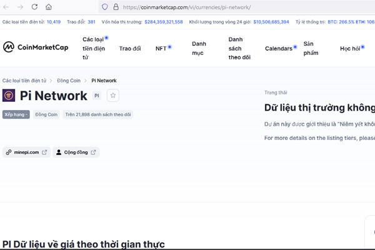Click the browser forward arrow
The height and width of the screenshot is (250, 375).
20,7
